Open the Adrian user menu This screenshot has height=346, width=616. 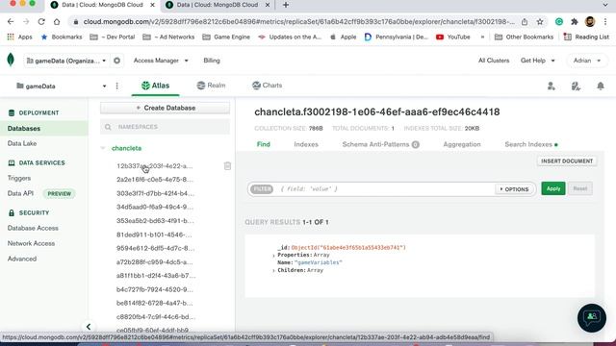coord(587,61)
